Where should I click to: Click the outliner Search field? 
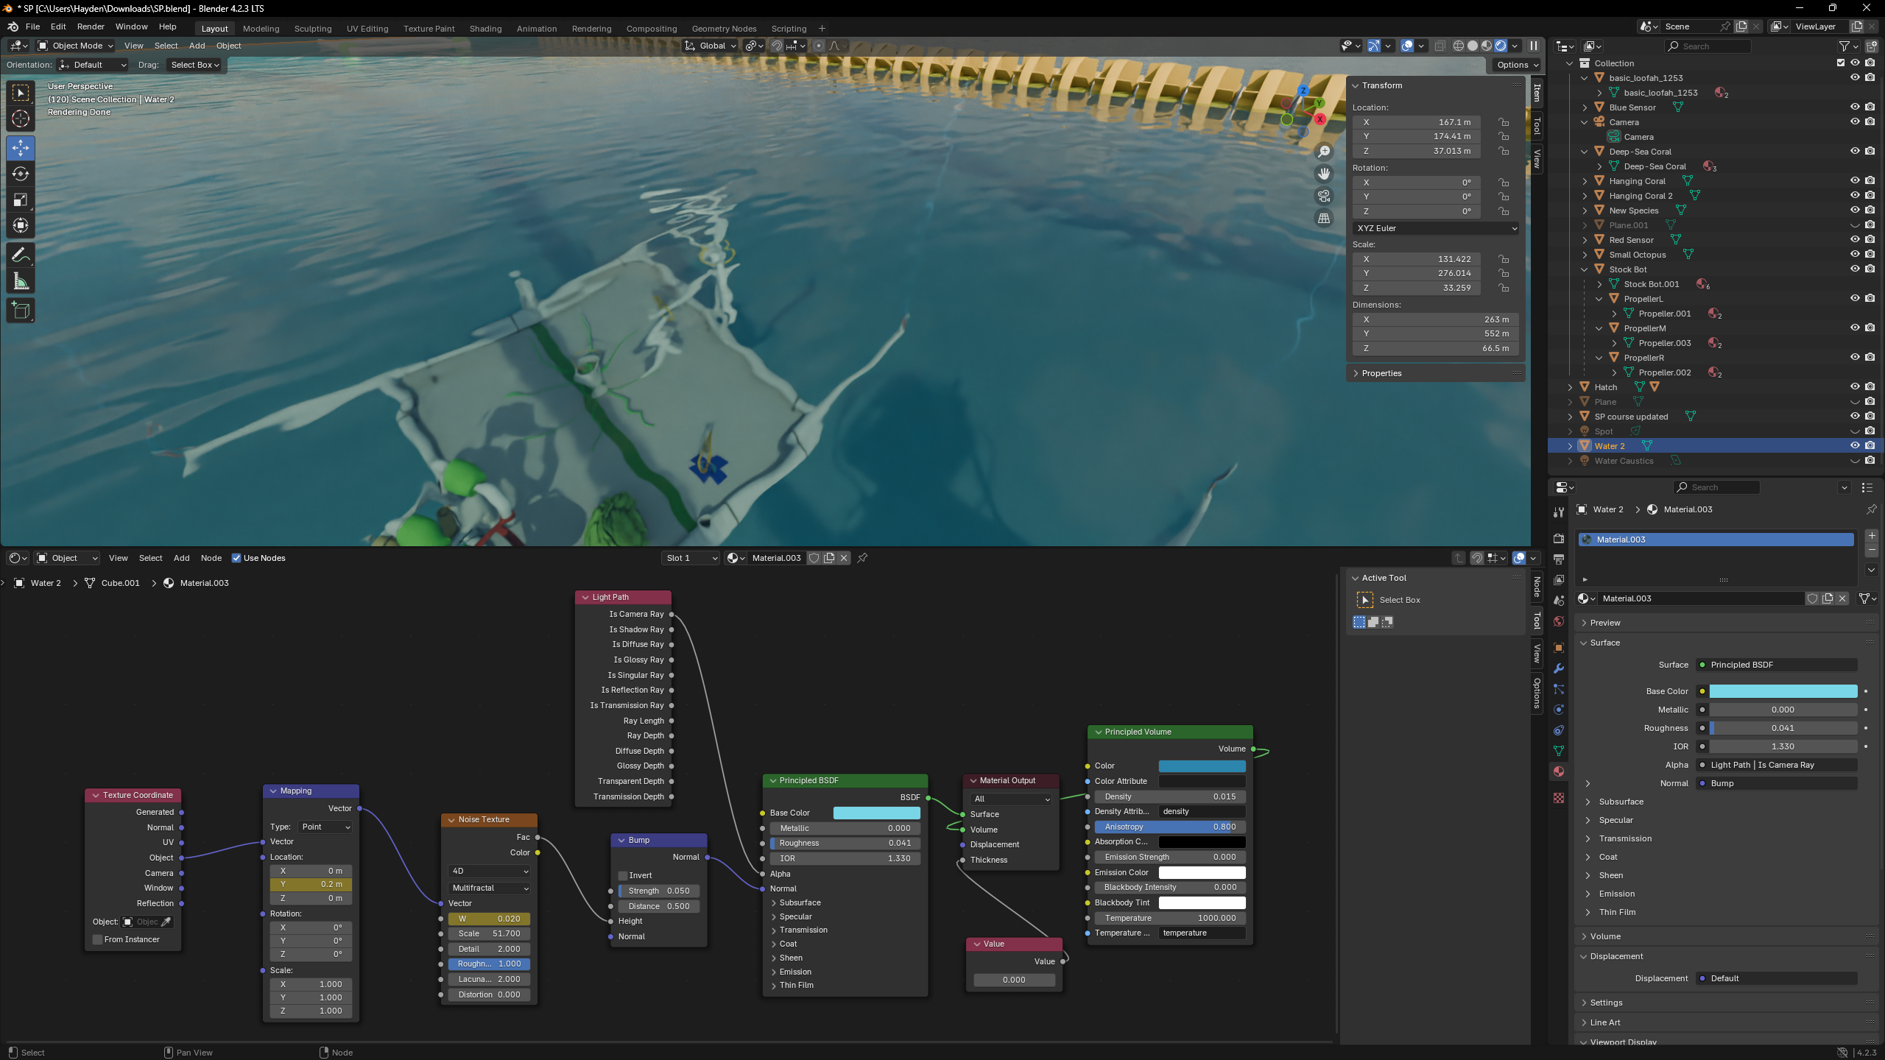click(x=1708, y=46)
